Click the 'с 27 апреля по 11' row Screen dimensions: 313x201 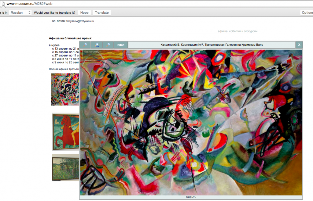pos(65,56)
